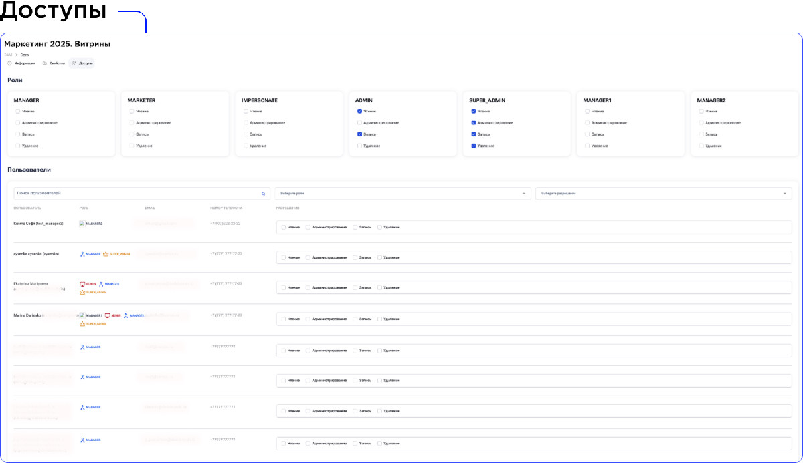Uncheck Удаление for the SUPER_ADMIN role
803x463 pixels.
click(474, 146)
